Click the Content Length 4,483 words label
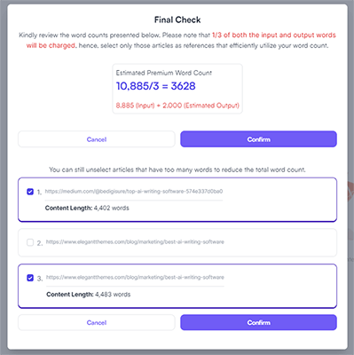 [x=89, y=295]
